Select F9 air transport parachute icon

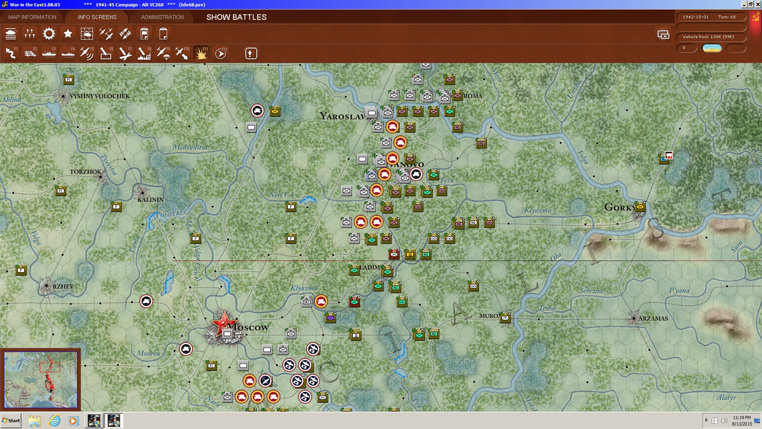pyautogui.click(x=163, y=53)
